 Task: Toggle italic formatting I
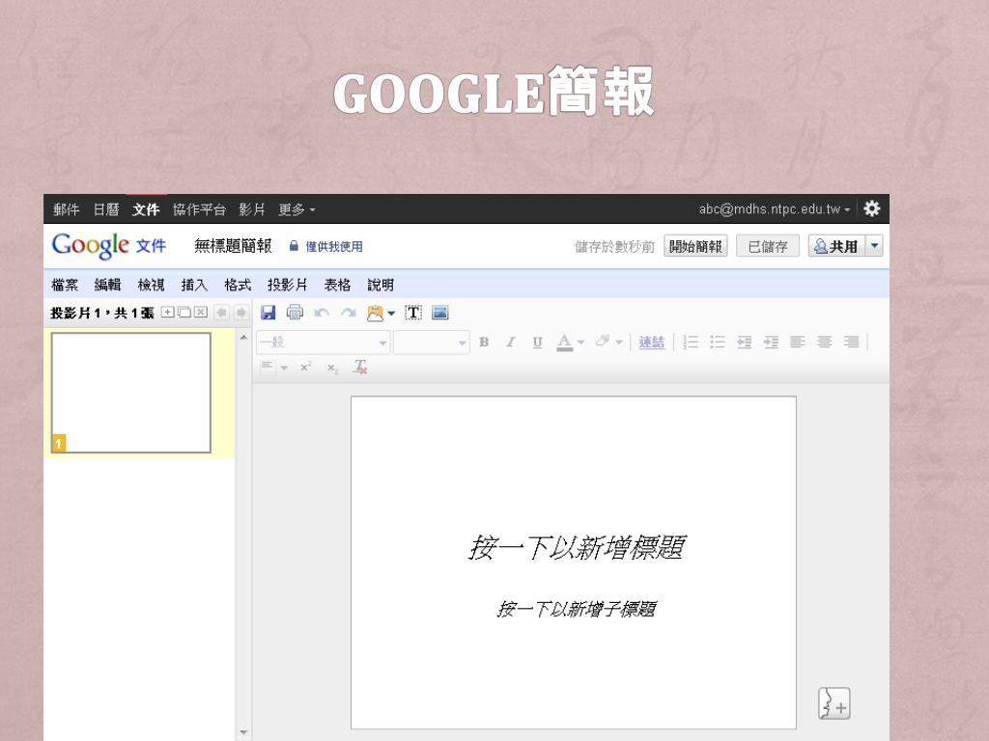(510, 343)
